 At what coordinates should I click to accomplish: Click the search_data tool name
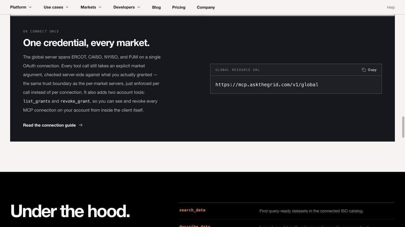192,210
